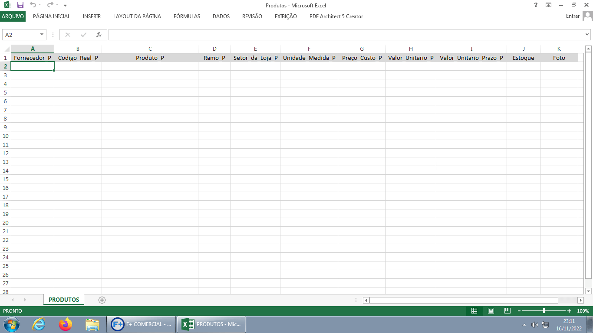Click the Produto_P header cell
The image size is (593, 333).
point(150,58)
